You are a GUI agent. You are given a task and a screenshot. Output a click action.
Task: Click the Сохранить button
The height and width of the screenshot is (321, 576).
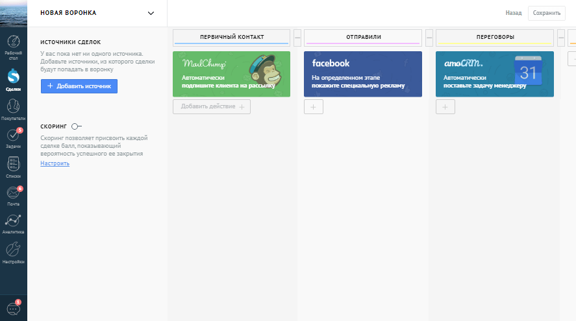(547, 13)
